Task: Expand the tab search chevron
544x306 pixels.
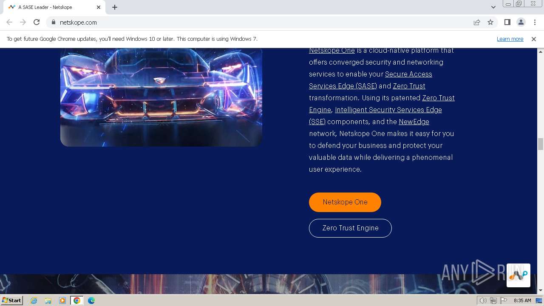Action: click(493, 7)
